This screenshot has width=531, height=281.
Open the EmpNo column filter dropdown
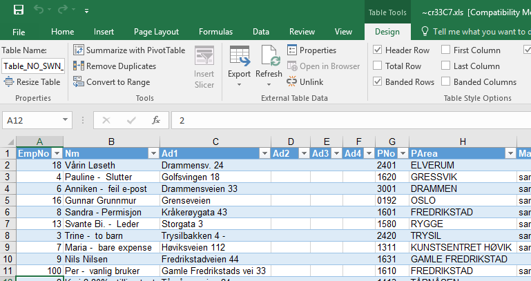click(x=57, y=153)
